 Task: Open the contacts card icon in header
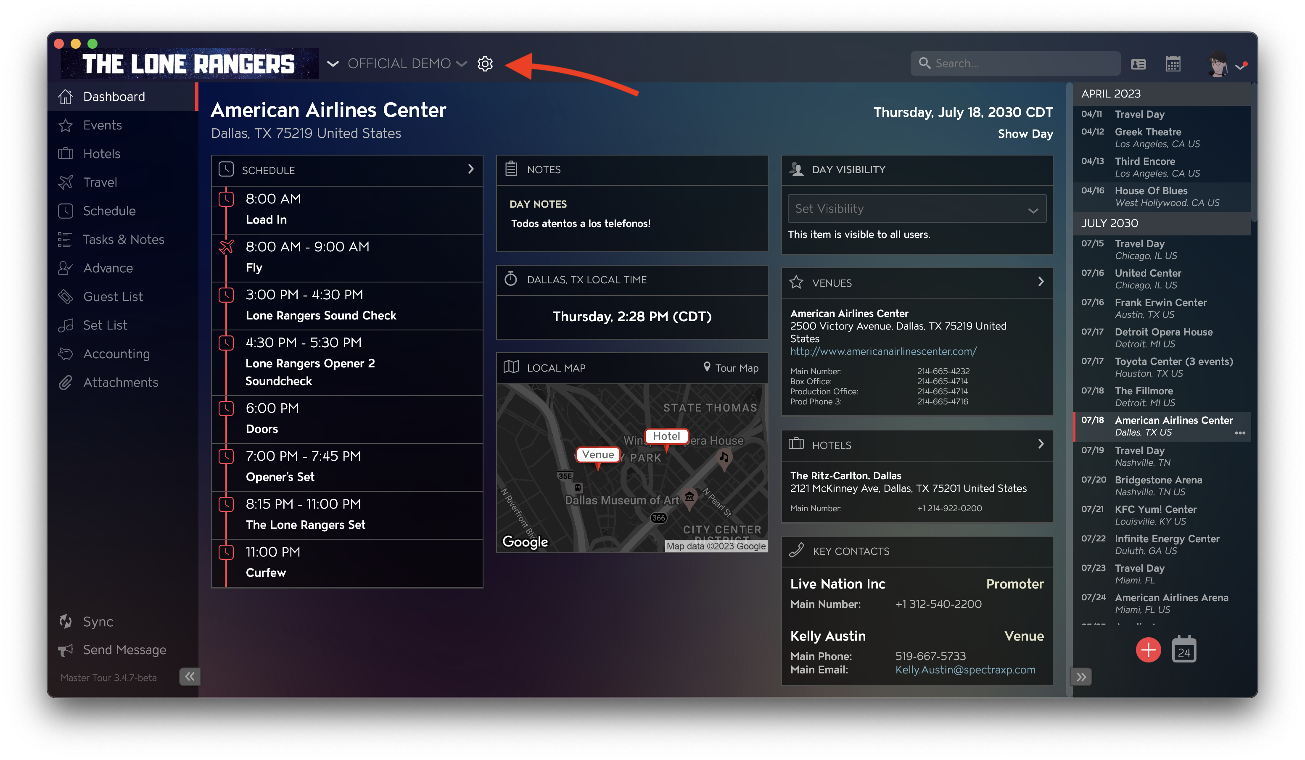click(x=1138, y=64)
